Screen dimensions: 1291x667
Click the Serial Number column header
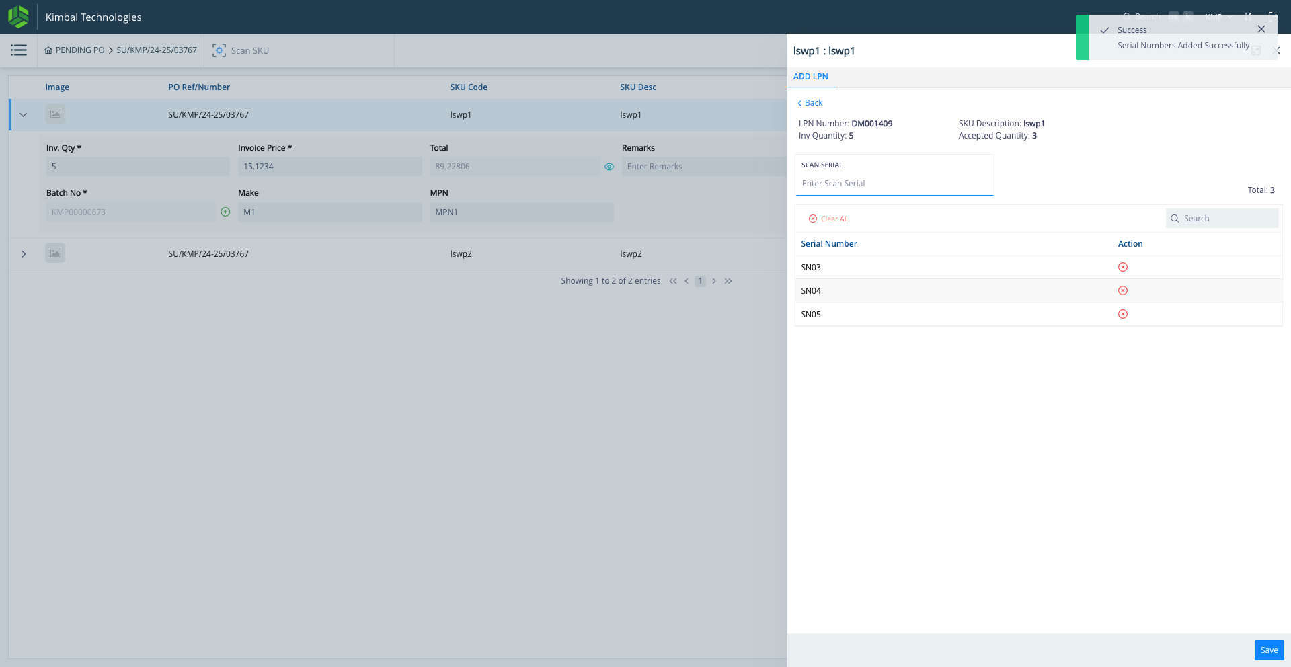pos(829,244)
